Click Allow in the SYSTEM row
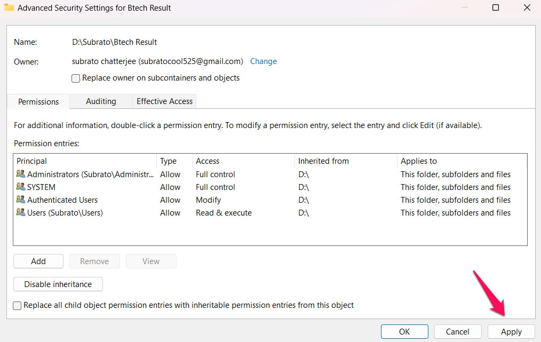The height and width of the screenshot is (342, 541). 170,187
